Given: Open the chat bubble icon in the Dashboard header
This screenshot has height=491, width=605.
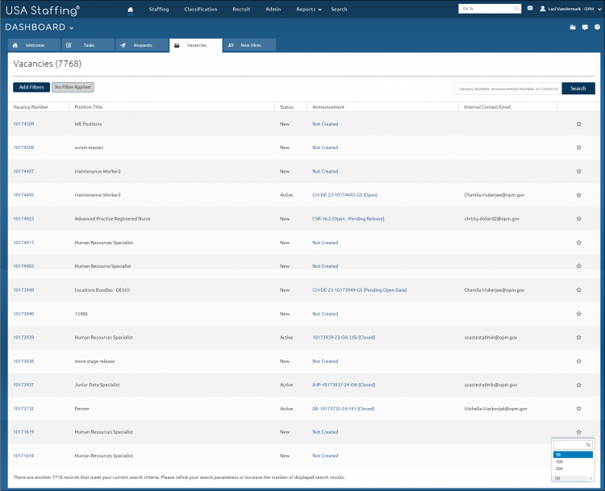Looking at the screenshot, I should click(x=585, y=27).
